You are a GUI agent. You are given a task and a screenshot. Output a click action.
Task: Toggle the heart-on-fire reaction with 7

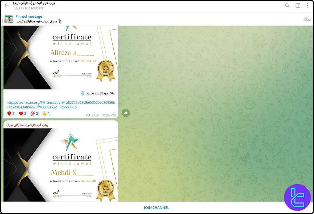click(x=11, y=114)
